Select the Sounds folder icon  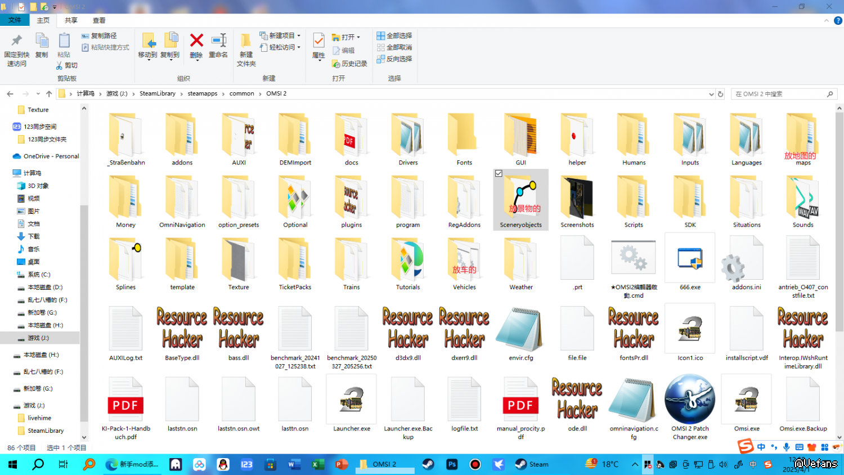point(803,197)
